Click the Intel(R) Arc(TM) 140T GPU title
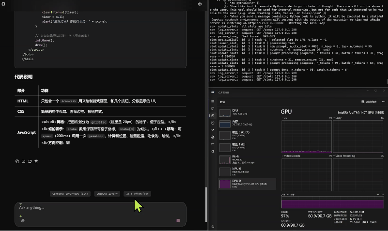Image resolution: width=388 pixels, height=231 pixels. pyautogui.click(x=360, y=112)
